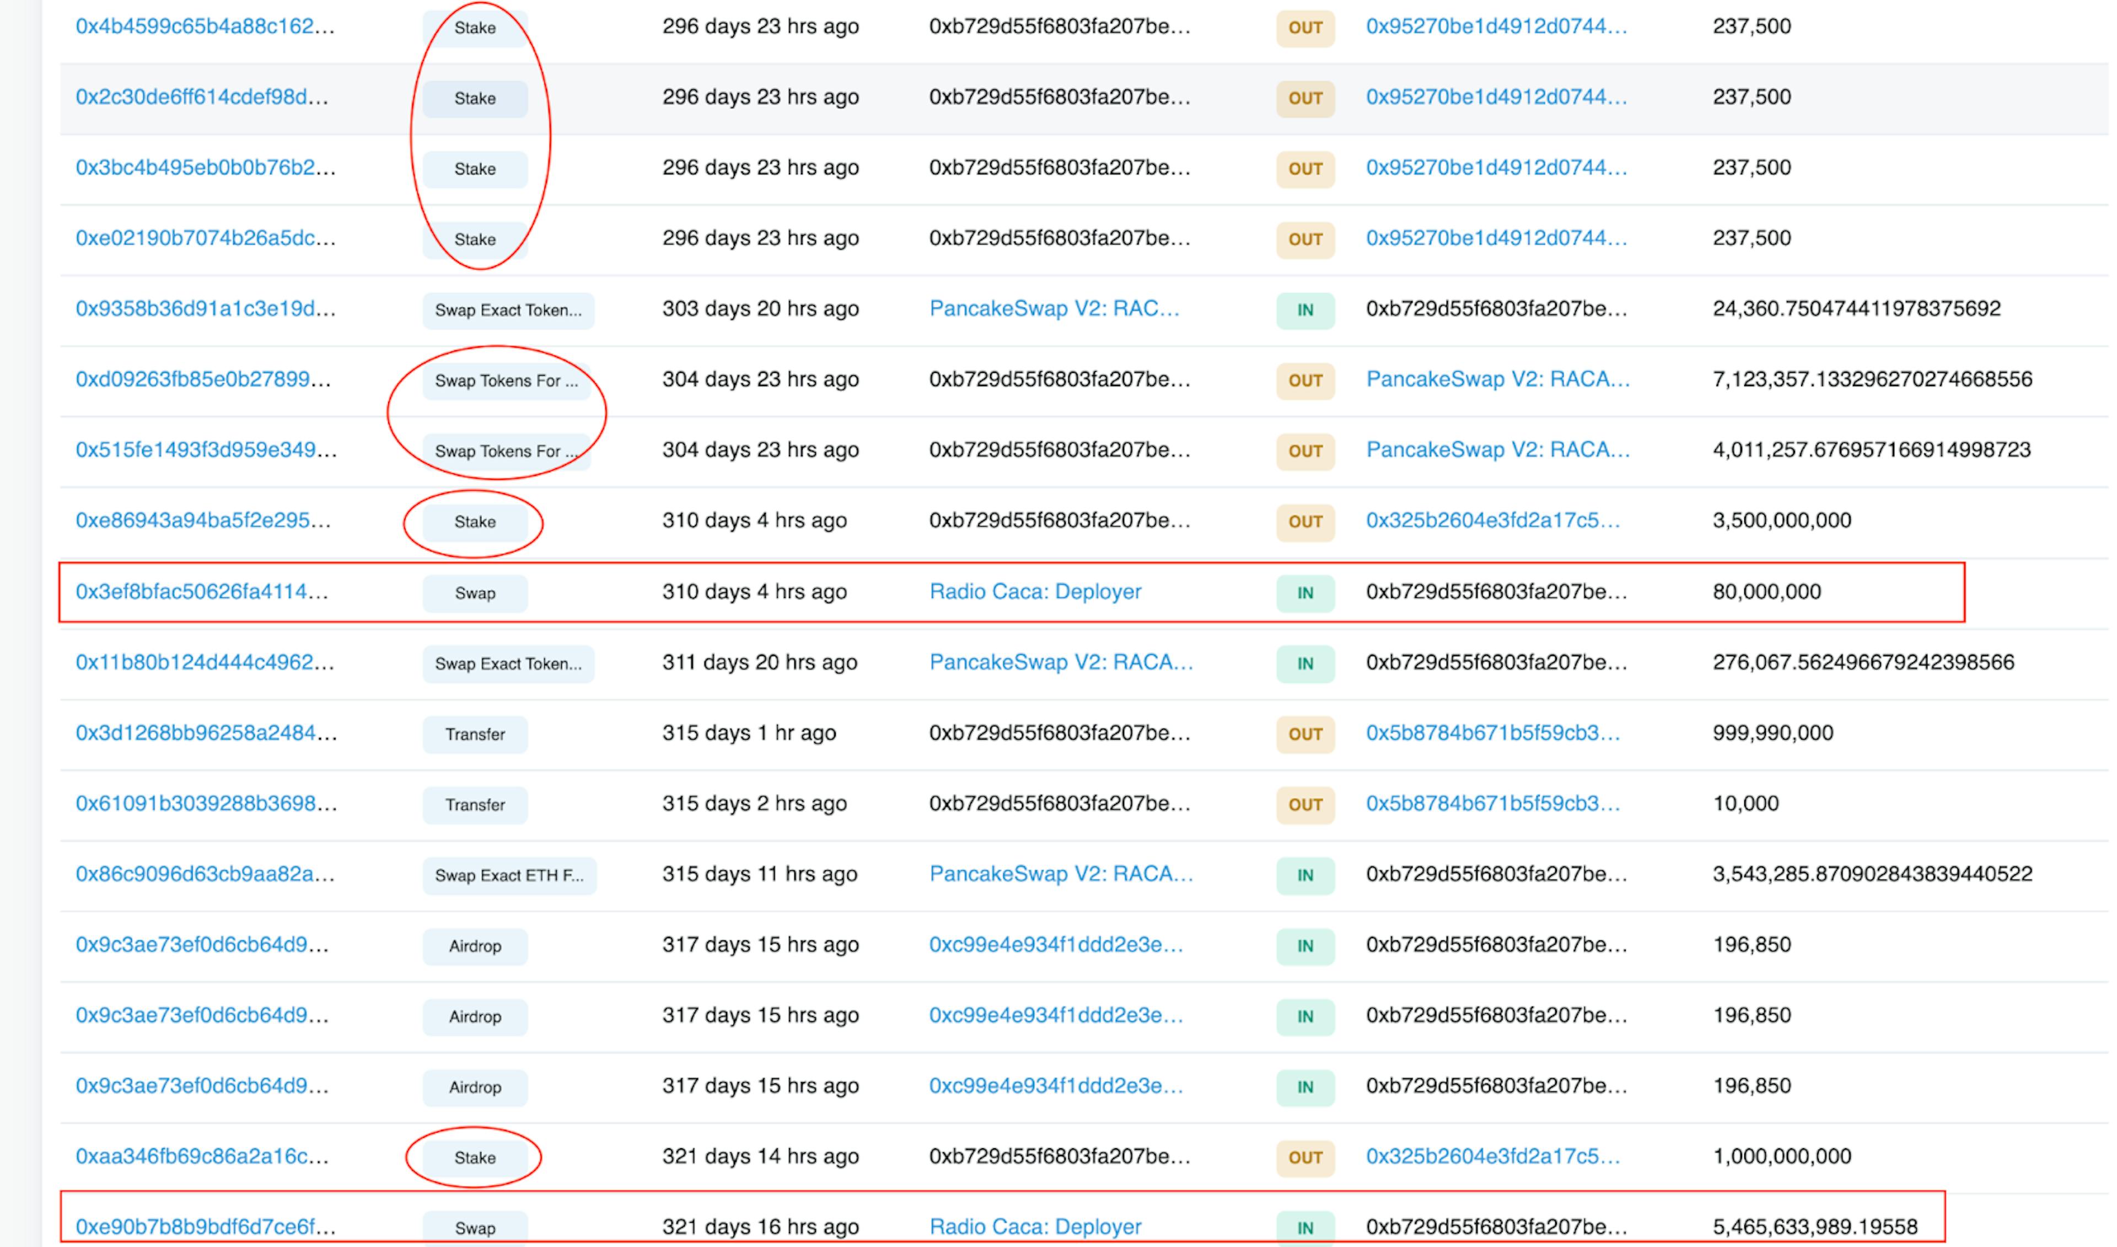This screenshot has height=1247, width=2117.
Task: Open transaction hash 0x515fe1493f3d959e349…
Action: (207, 451)
